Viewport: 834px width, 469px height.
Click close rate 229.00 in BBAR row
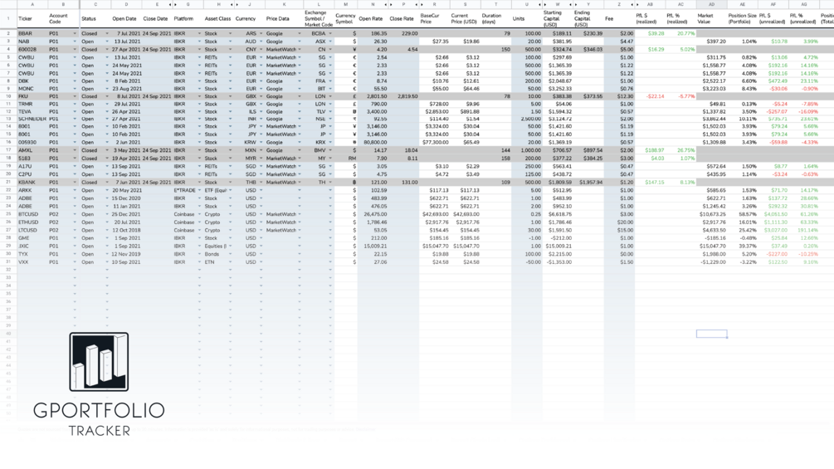tap(403, 33)
